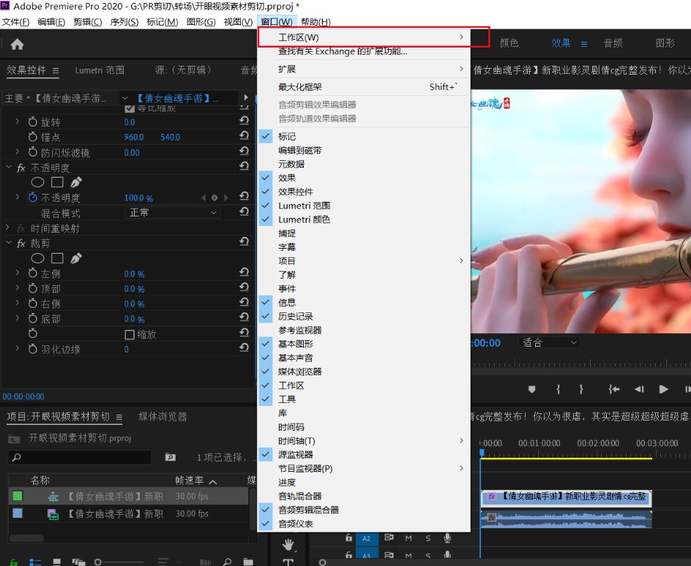Adjust the project panel thumbnail zoom slider
The width and height of the screenshot is (691, 566).
coord(99,562)
